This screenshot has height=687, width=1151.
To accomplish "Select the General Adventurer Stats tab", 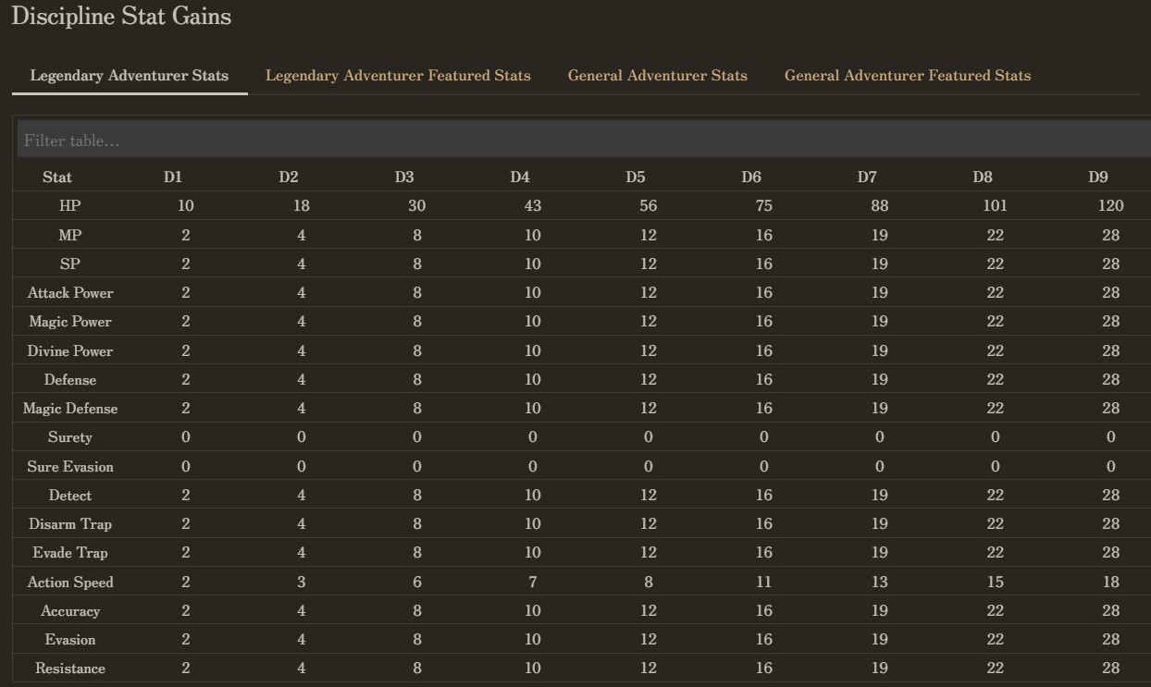I will point(658,76).
